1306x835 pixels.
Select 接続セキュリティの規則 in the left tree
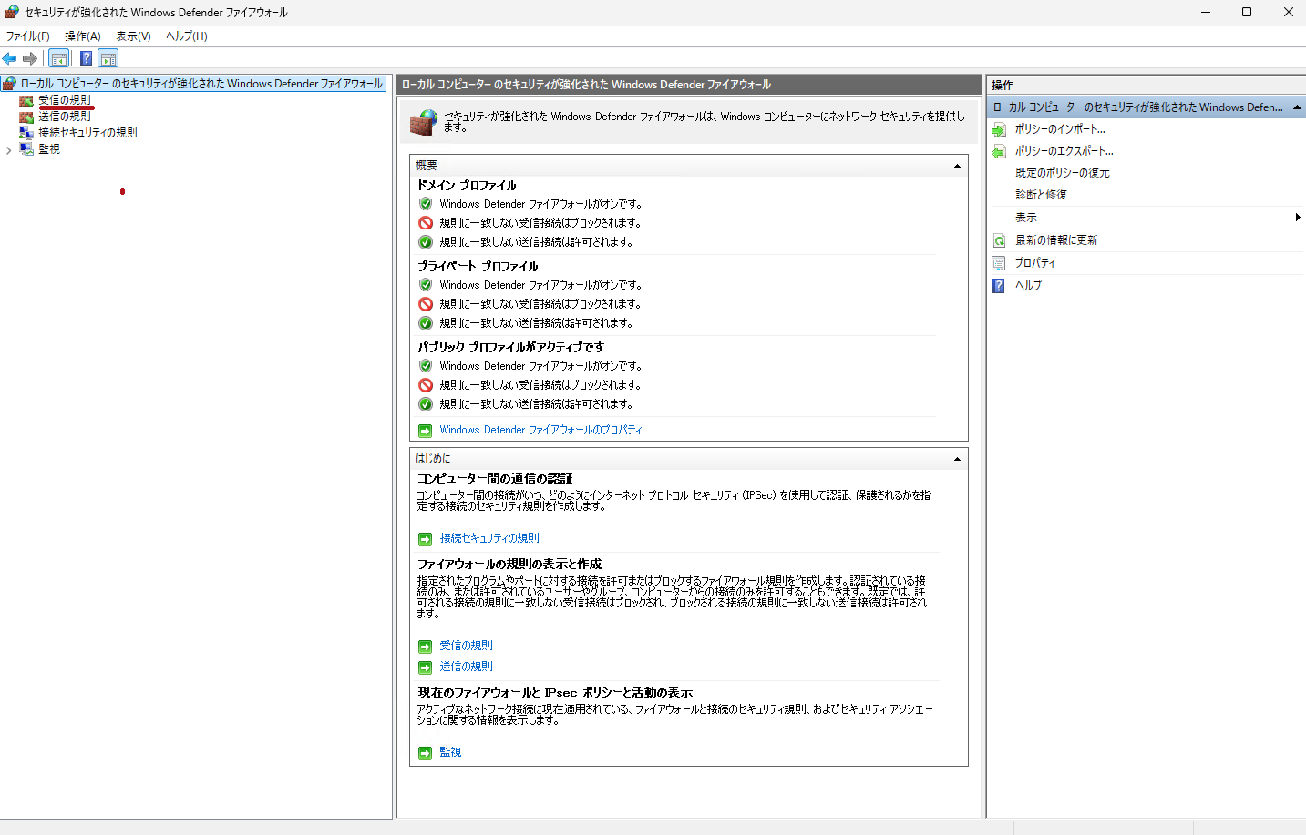pos(87,133)
